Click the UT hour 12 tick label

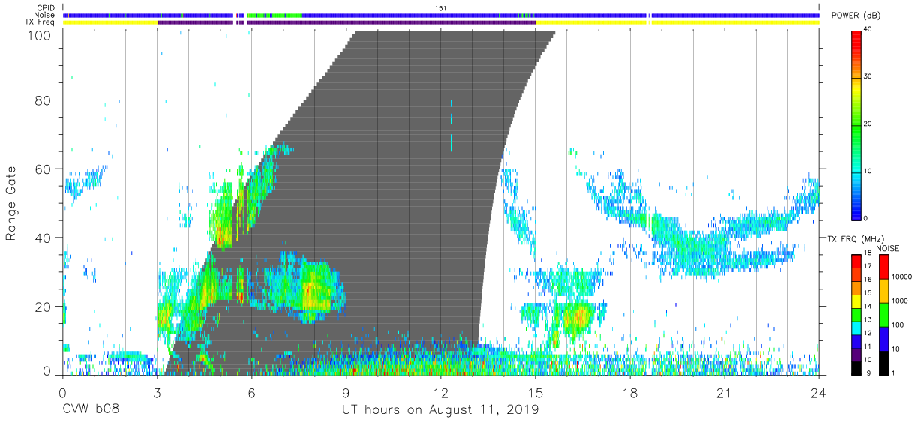[x=440, y=392]
